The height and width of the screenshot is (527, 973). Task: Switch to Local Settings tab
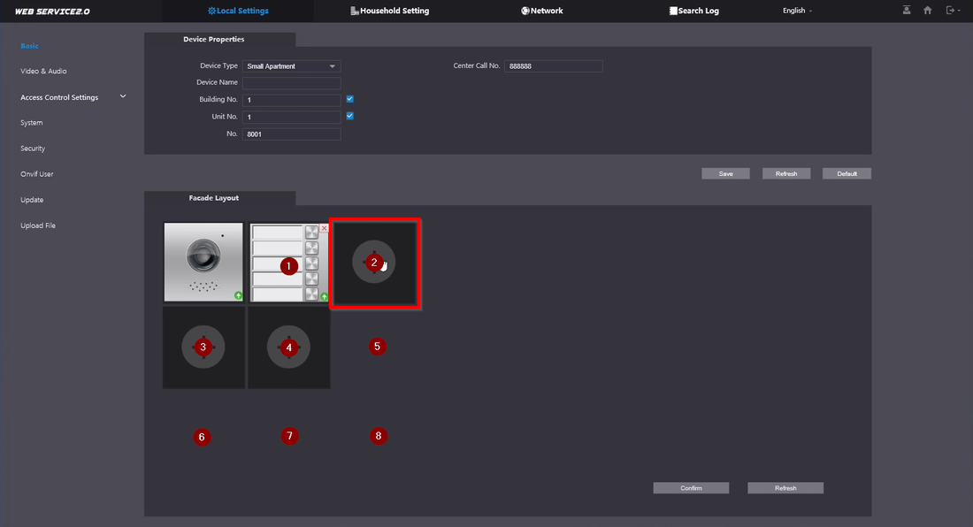coord(238,11)
